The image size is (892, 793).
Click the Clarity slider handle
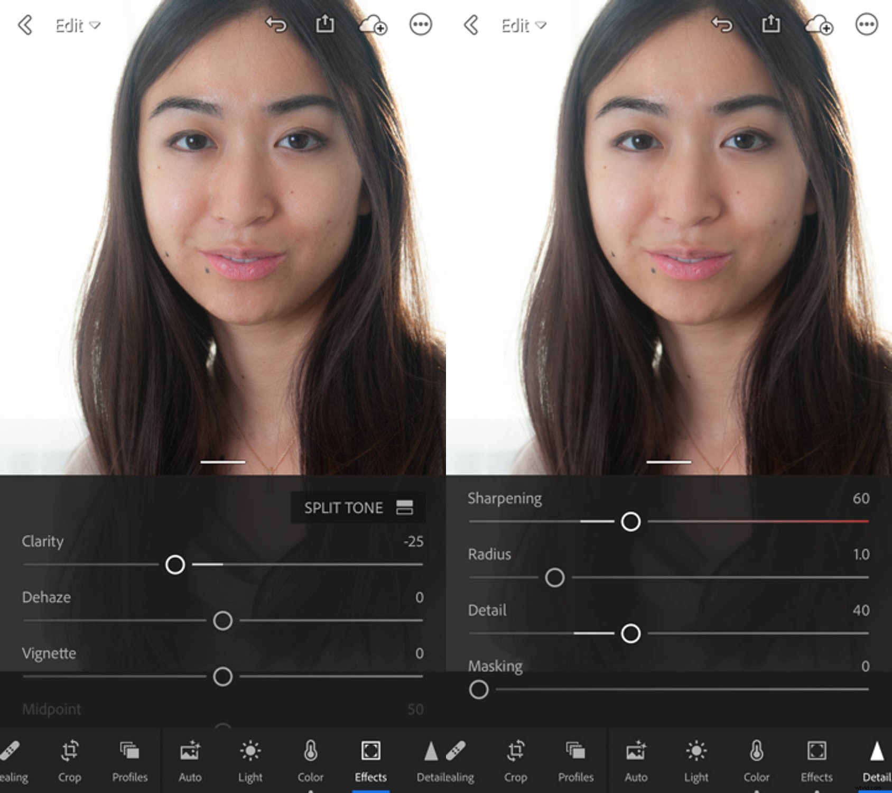[175, 565]
